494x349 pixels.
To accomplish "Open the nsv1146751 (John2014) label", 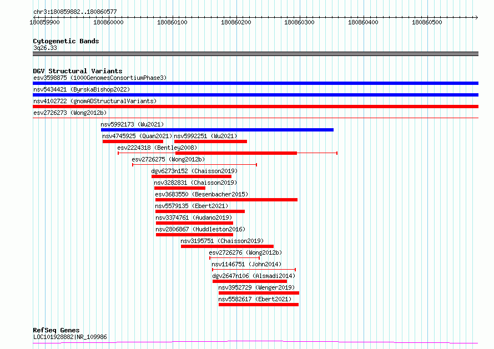I will coord(246,264).
